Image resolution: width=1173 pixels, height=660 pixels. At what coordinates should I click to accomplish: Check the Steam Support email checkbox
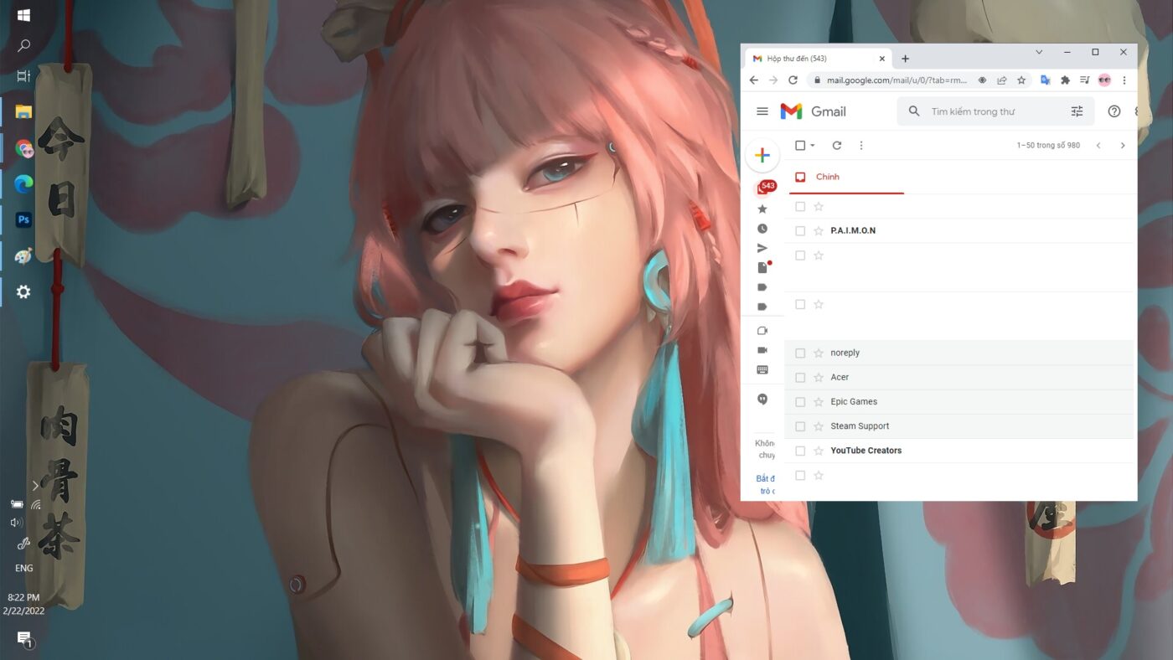coord(800,426)
